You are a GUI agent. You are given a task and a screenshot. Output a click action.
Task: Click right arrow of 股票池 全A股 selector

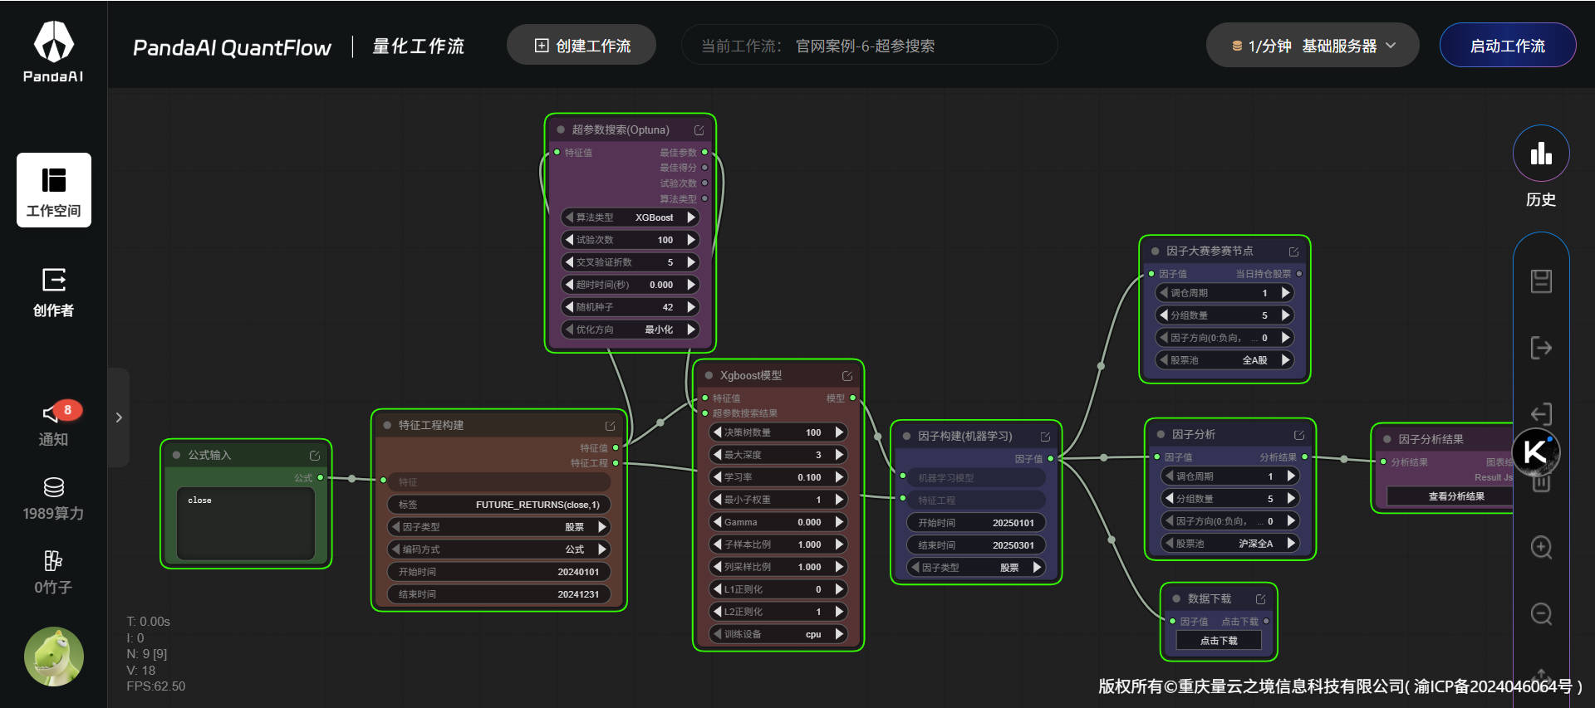click(x=1286, y=360)
